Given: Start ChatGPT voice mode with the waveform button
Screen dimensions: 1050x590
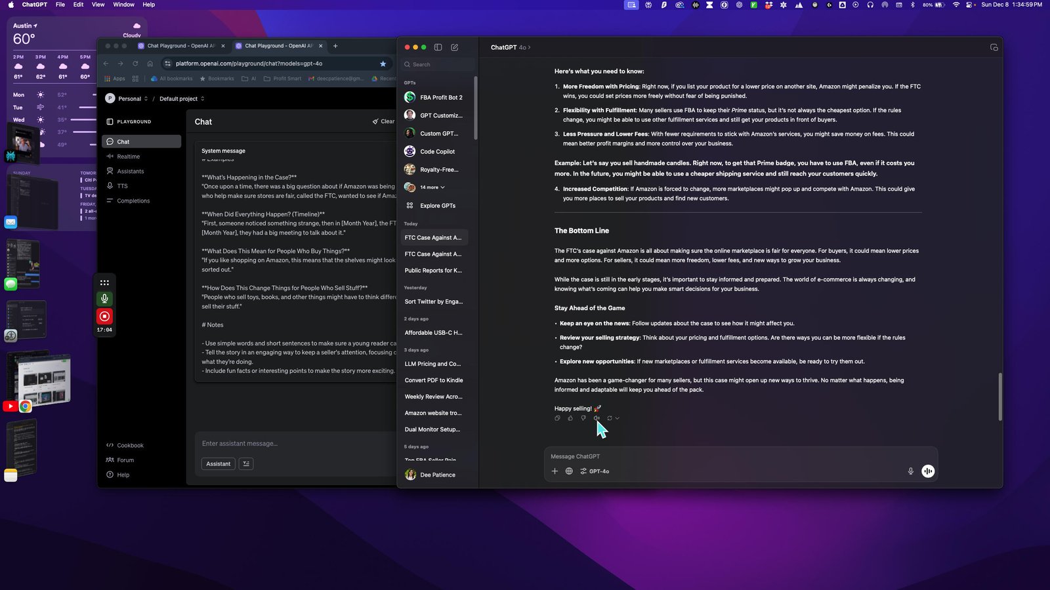Looking at the screenshot, I should [x=928, y=471].
